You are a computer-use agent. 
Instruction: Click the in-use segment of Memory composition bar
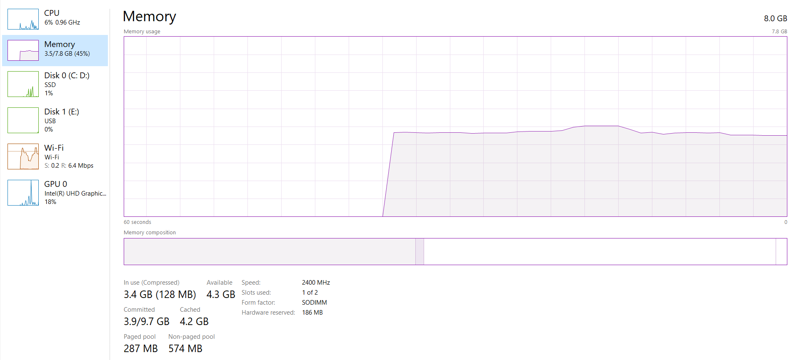[x=269, y=251]
